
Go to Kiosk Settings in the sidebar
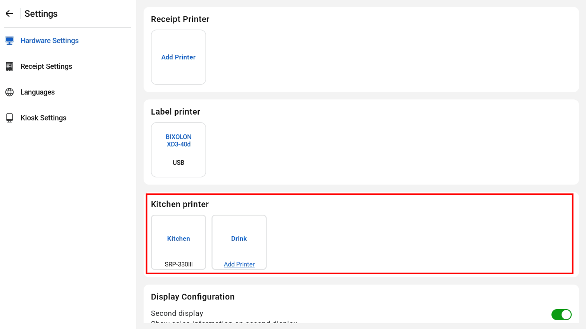(43, 118)
